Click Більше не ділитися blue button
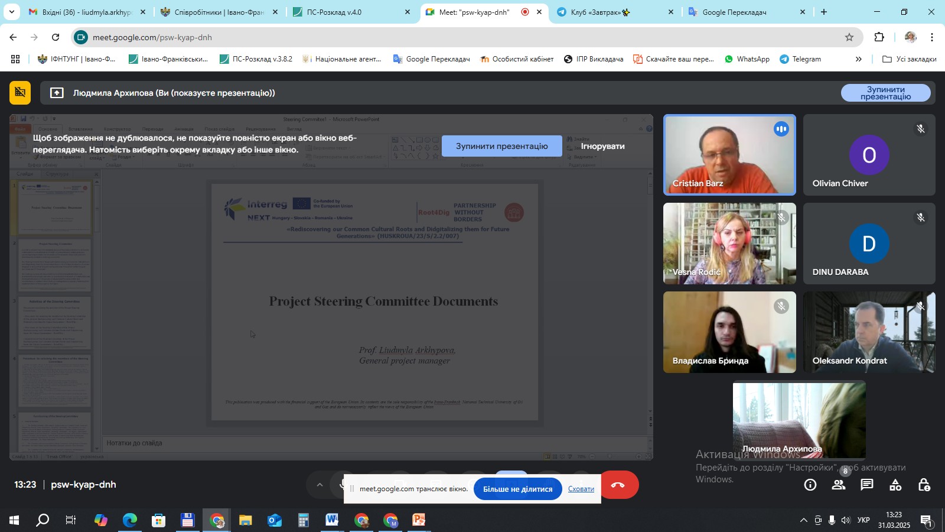 pyautogui.click(x=517, y=489)
